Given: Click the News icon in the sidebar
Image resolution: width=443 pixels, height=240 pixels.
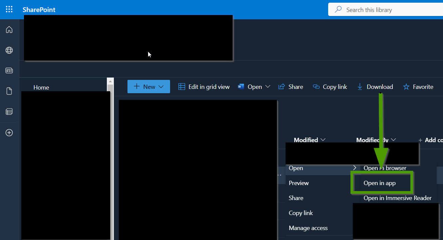Looking at the screenshot, I should pos(9,70).
